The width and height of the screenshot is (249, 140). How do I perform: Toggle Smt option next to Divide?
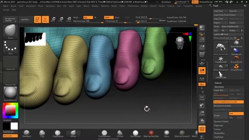[236, 114]
